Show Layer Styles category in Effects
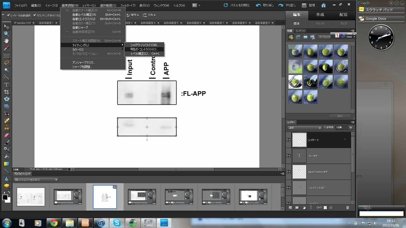This screenshot has width=406, height=228. tap(298, 37)
